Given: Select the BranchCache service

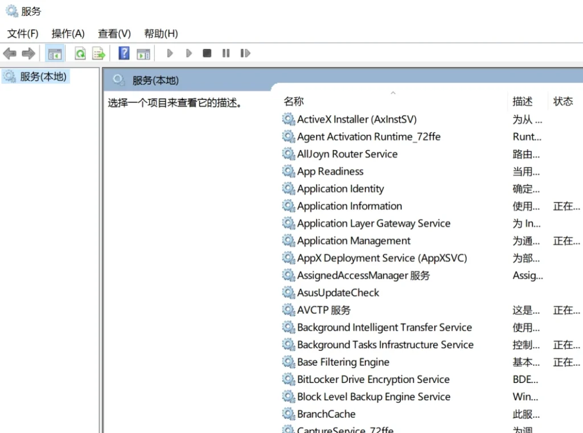Looking at the screenshot, I should tap(326, 414).
